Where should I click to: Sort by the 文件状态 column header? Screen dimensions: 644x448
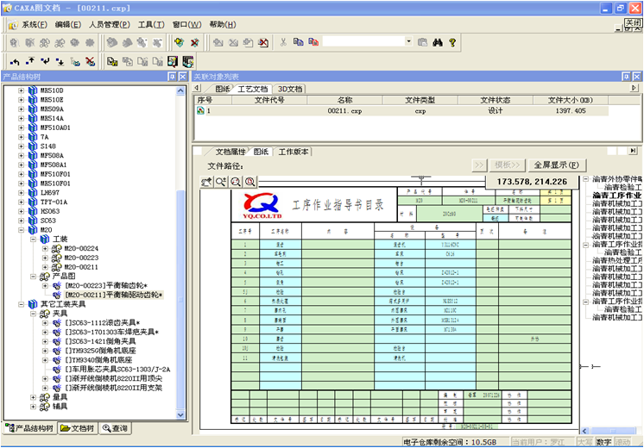click(x=496, y=100)
